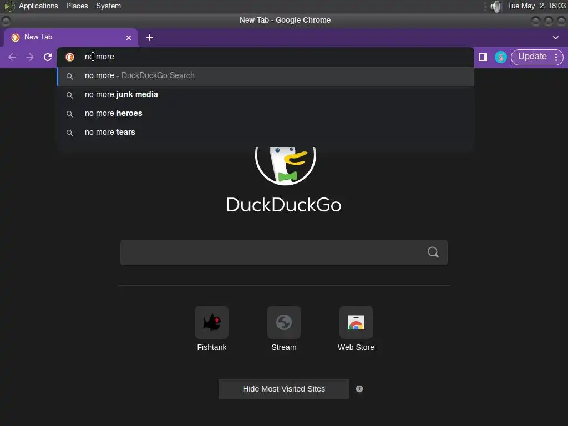568x426 pixels.
Task: Click the volume speaker icon in the panel
Action: [495, 7]
